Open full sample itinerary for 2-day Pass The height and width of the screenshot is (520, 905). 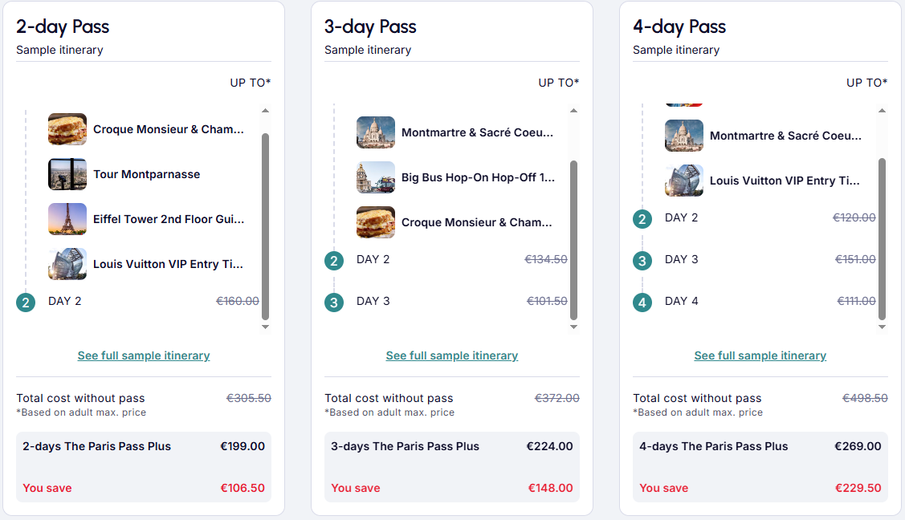click(x=144, y=355)
